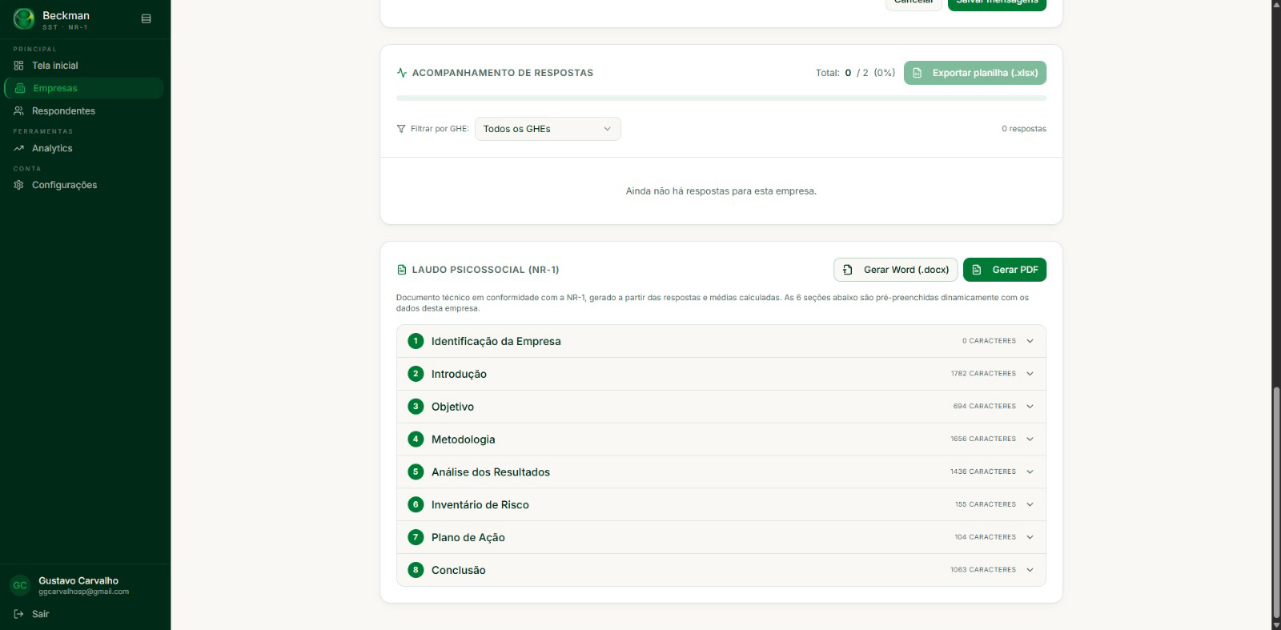Click the Gerar PDF button

1005,270
